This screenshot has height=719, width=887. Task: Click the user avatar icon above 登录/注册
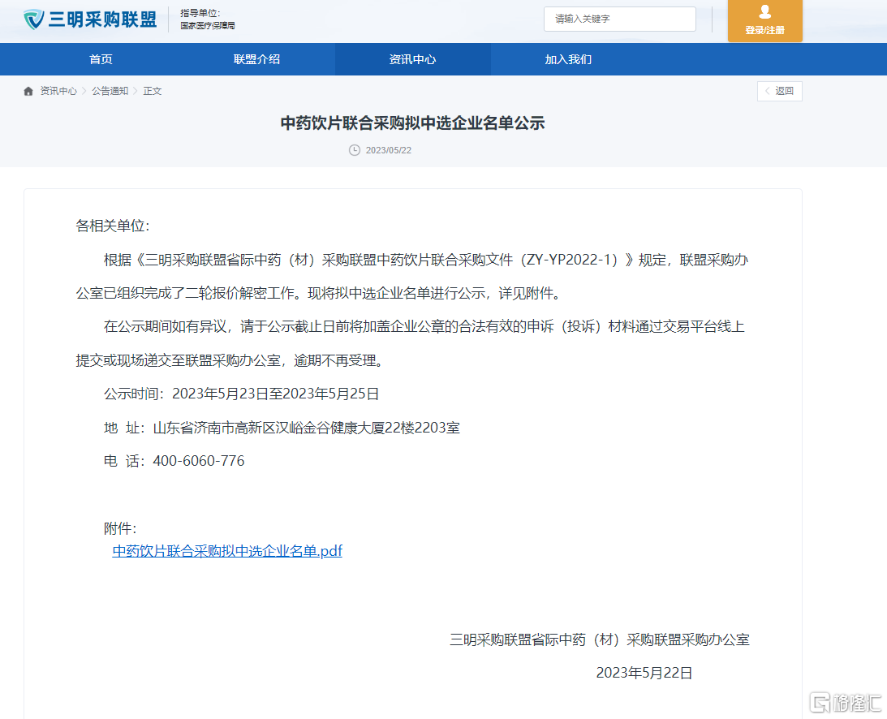click(764, 12)
